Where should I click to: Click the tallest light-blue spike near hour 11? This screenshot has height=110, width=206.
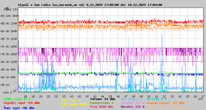[x=162, y=35]
